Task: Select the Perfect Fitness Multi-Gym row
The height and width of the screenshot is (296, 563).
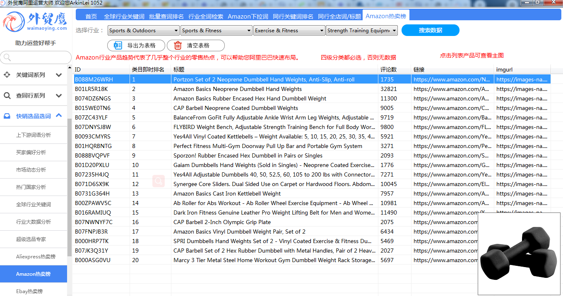Action: click(312, 146)
